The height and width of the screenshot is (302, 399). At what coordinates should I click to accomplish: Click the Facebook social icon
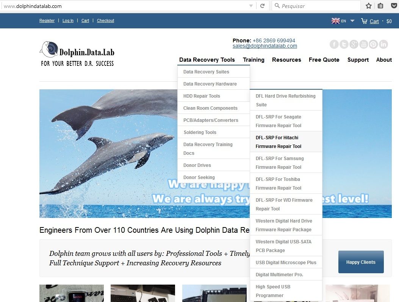point(334,44)
